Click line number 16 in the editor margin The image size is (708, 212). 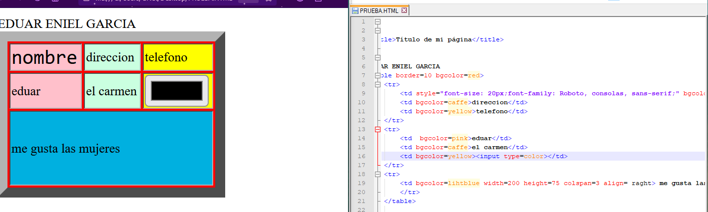click(363, 156)
